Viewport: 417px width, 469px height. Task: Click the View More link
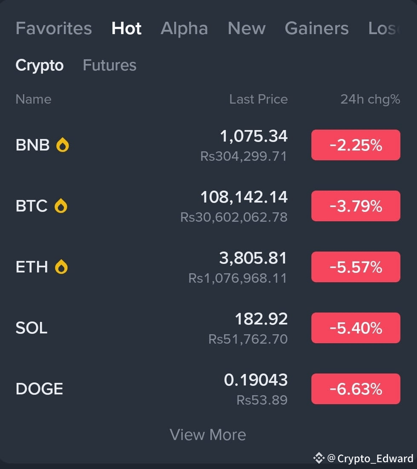[208, 434]
